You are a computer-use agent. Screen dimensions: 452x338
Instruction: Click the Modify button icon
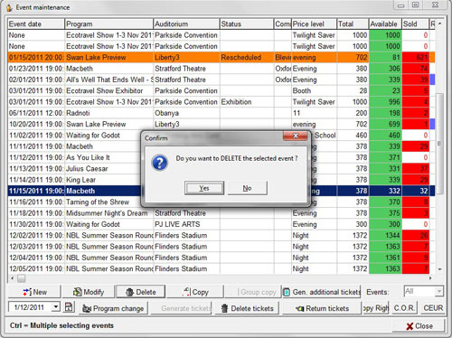click(77, 292)
